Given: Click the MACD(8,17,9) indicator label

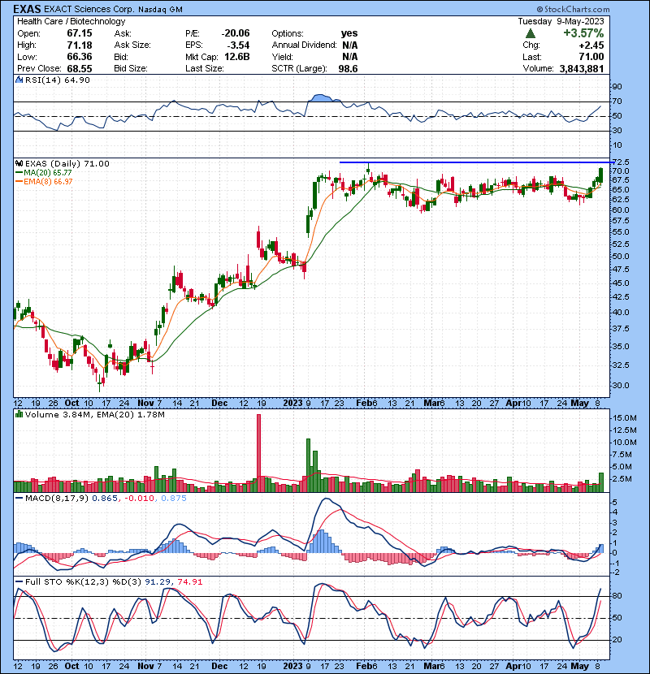Looking at the screenshot, I should pyautogui.click(x=57, y=499).
